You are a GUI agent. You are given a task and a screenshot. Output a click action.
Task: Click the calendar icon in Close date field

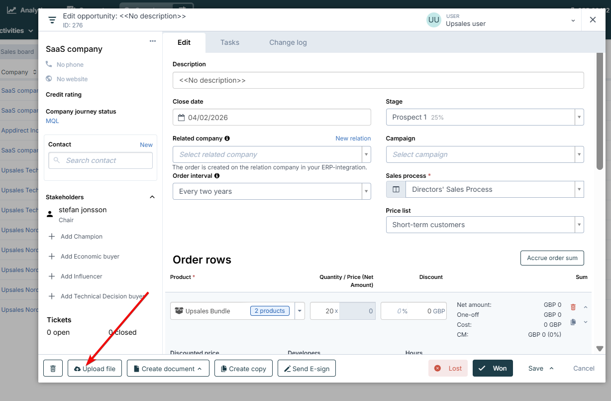click(182, 118)
